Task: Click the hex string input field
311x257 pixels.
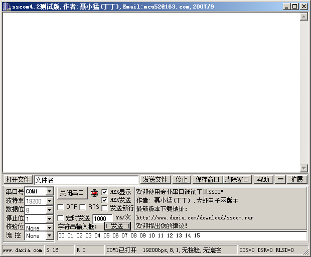Action: click(x=182, y=235)
